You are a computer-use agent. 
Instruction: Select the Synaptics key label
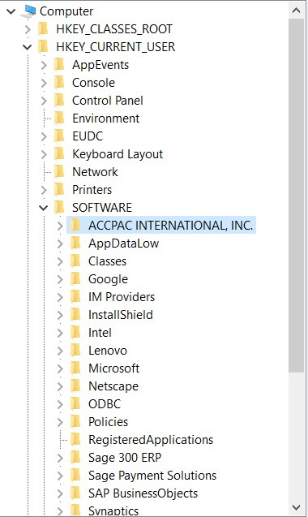113,511
